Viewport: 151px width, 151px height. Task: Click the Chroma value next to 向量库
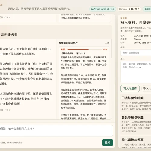click(138, 39)
